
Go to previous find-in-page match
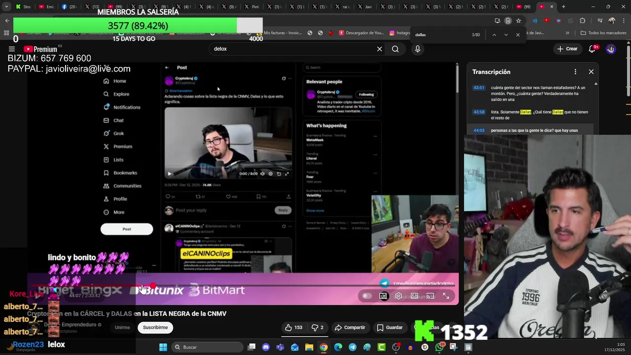[x=494, y=35]
